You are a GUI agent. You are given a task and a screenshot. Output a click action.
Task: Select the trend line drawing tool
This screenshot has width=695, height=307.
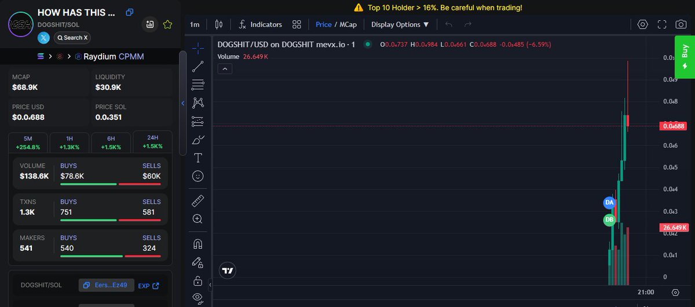point(197,65)
